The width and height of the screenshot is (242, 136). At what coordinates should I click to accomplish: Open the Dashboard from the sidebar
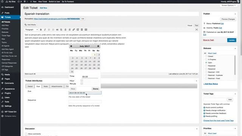(x=9, y=7)
